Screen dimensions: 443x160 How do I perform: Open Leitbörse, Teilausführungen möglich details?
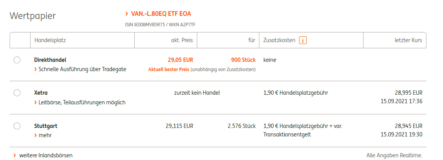click(x=82, y=102)
